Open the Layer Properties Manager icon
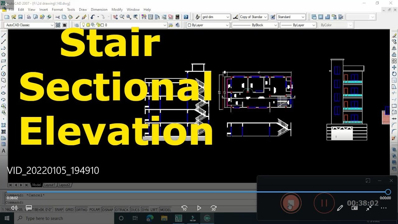 [76, 25]
